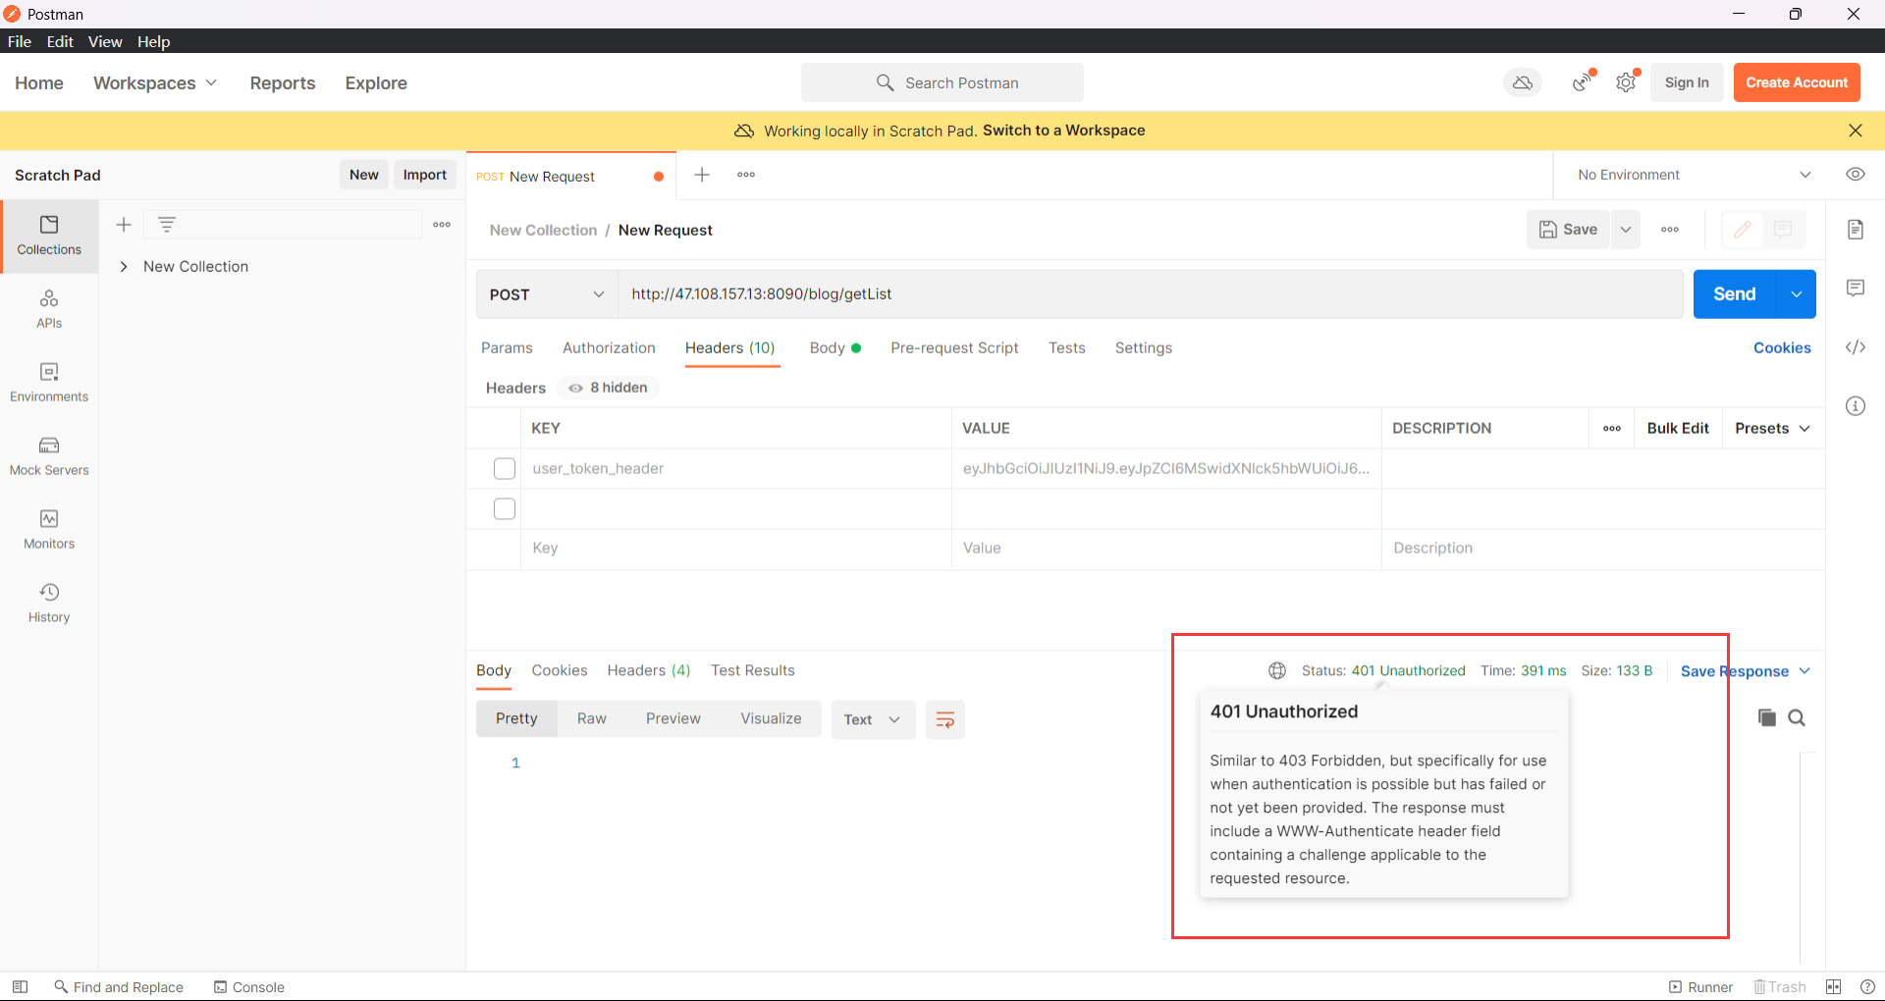The width and height of the screenshot is (1885, 1001).
Task: Open the Mock Servers sidebar panel
Action: (49, 456)
